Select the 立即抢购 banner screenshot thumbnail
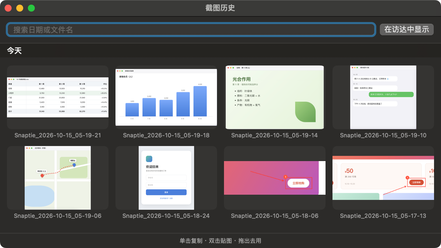This screenshot has height=248, width=441. 275,178
